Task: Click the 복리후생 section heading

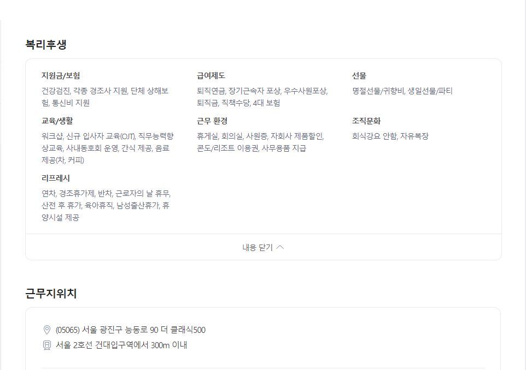Action: click(46, 44)
